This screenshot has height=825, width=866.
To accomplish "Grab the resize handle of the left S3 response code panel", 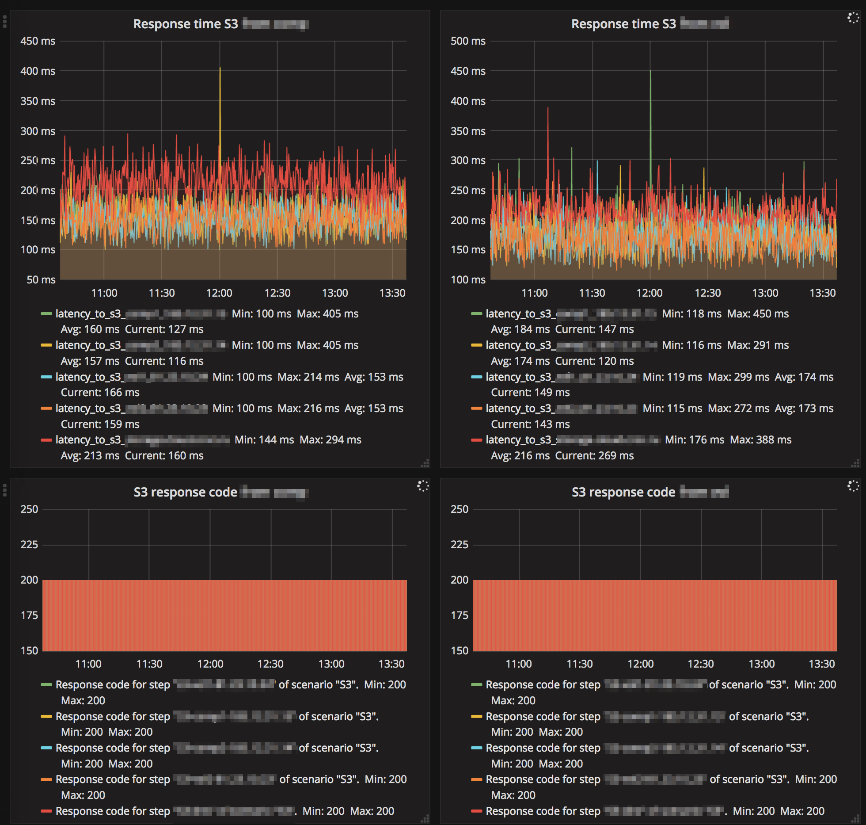I will (425, 819).
